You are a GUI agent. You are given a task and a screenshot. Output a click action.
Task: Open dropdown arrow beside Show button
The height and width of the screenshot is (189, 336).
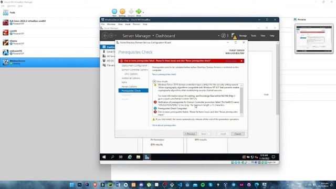pos(143,12)
